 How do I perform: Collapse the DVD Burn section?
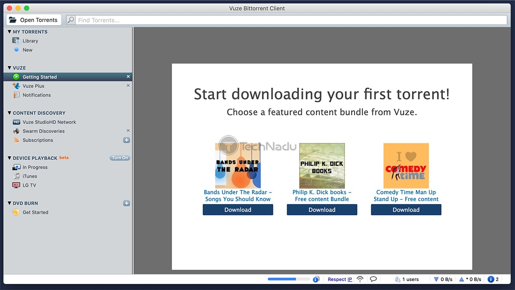point(9,203)
